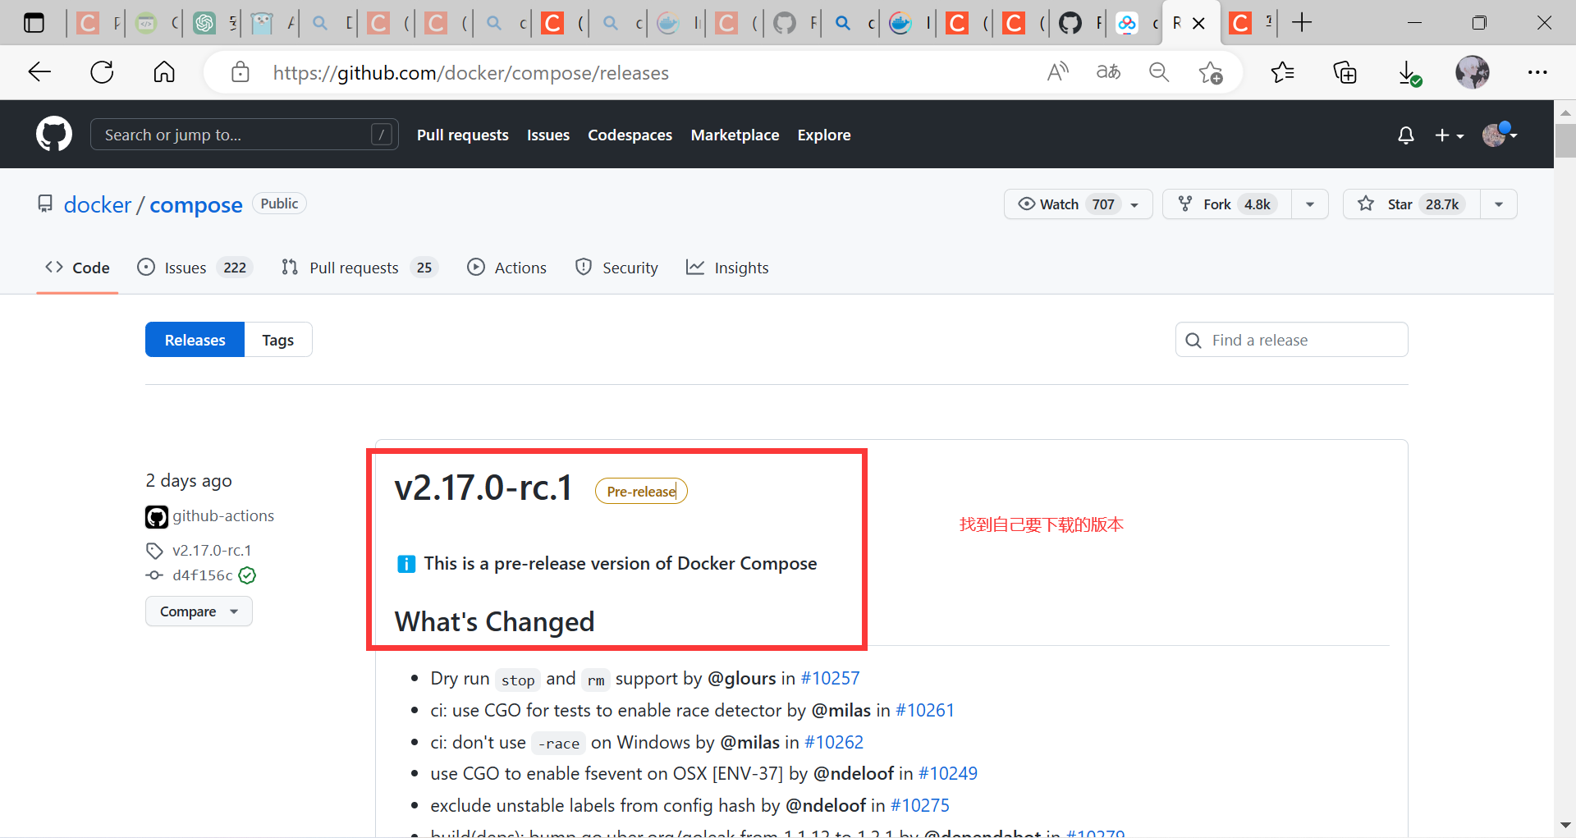
Task: Open the Actions tab
Action: tap(506, 268)
